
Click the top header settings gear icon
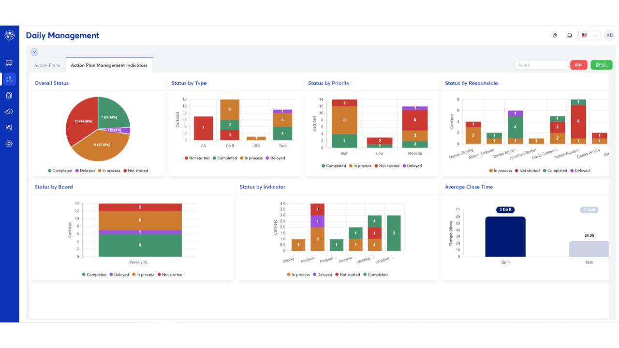coord(555,35)
